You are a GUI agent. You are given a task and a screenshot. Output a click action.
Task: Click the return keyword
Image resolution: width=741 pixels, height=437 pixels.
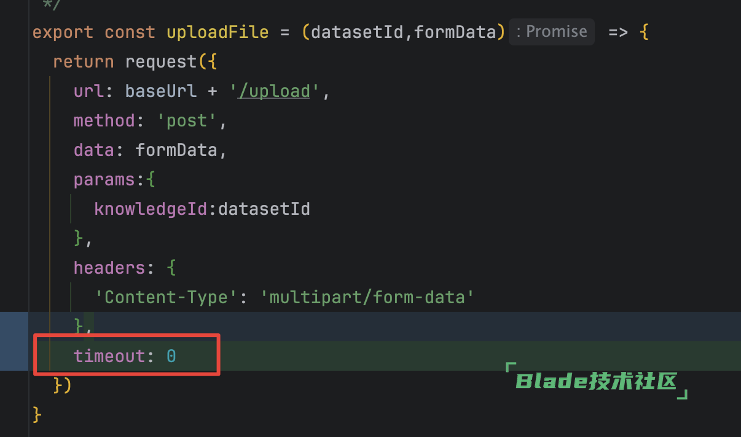tap(84, 62)
